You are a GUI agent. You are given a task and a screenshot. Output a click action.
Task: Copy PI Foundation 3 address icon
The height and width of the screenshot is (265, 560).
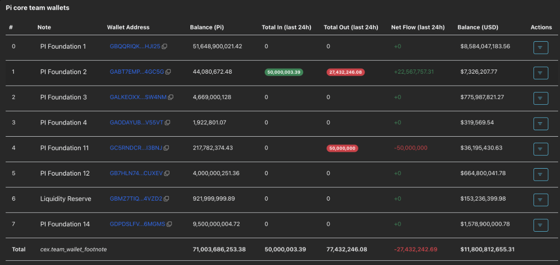point(170,97)
